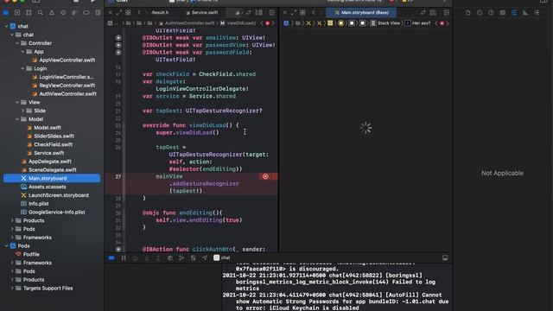Click the Her акк? label crumb

click(x=417, y=23)
